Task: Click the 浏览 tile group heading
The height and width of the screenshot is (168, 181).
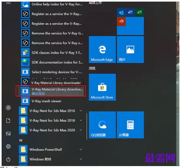Action: tap(92, 68)
